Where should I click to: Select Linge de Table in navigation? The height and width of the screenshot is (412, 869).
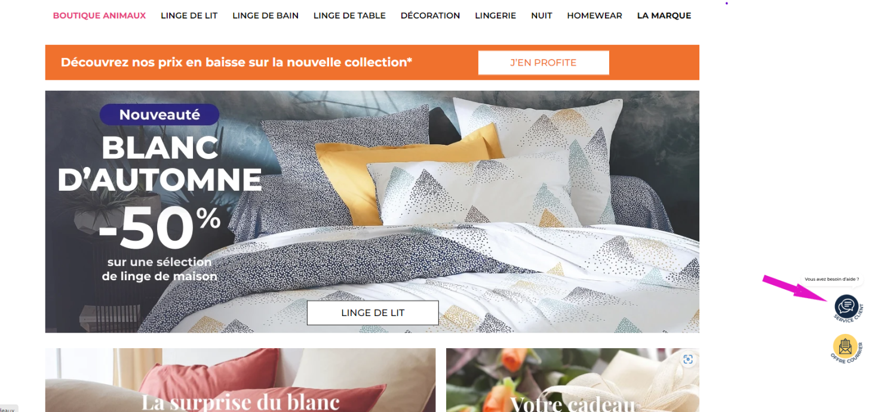pyautogui.click(x=349, y=16)
